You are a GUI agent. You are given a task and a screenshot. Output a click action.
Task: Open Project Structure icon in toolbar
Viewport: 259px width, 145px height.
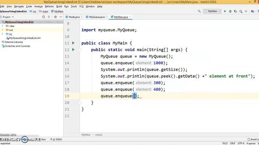(x=253, y=11)
